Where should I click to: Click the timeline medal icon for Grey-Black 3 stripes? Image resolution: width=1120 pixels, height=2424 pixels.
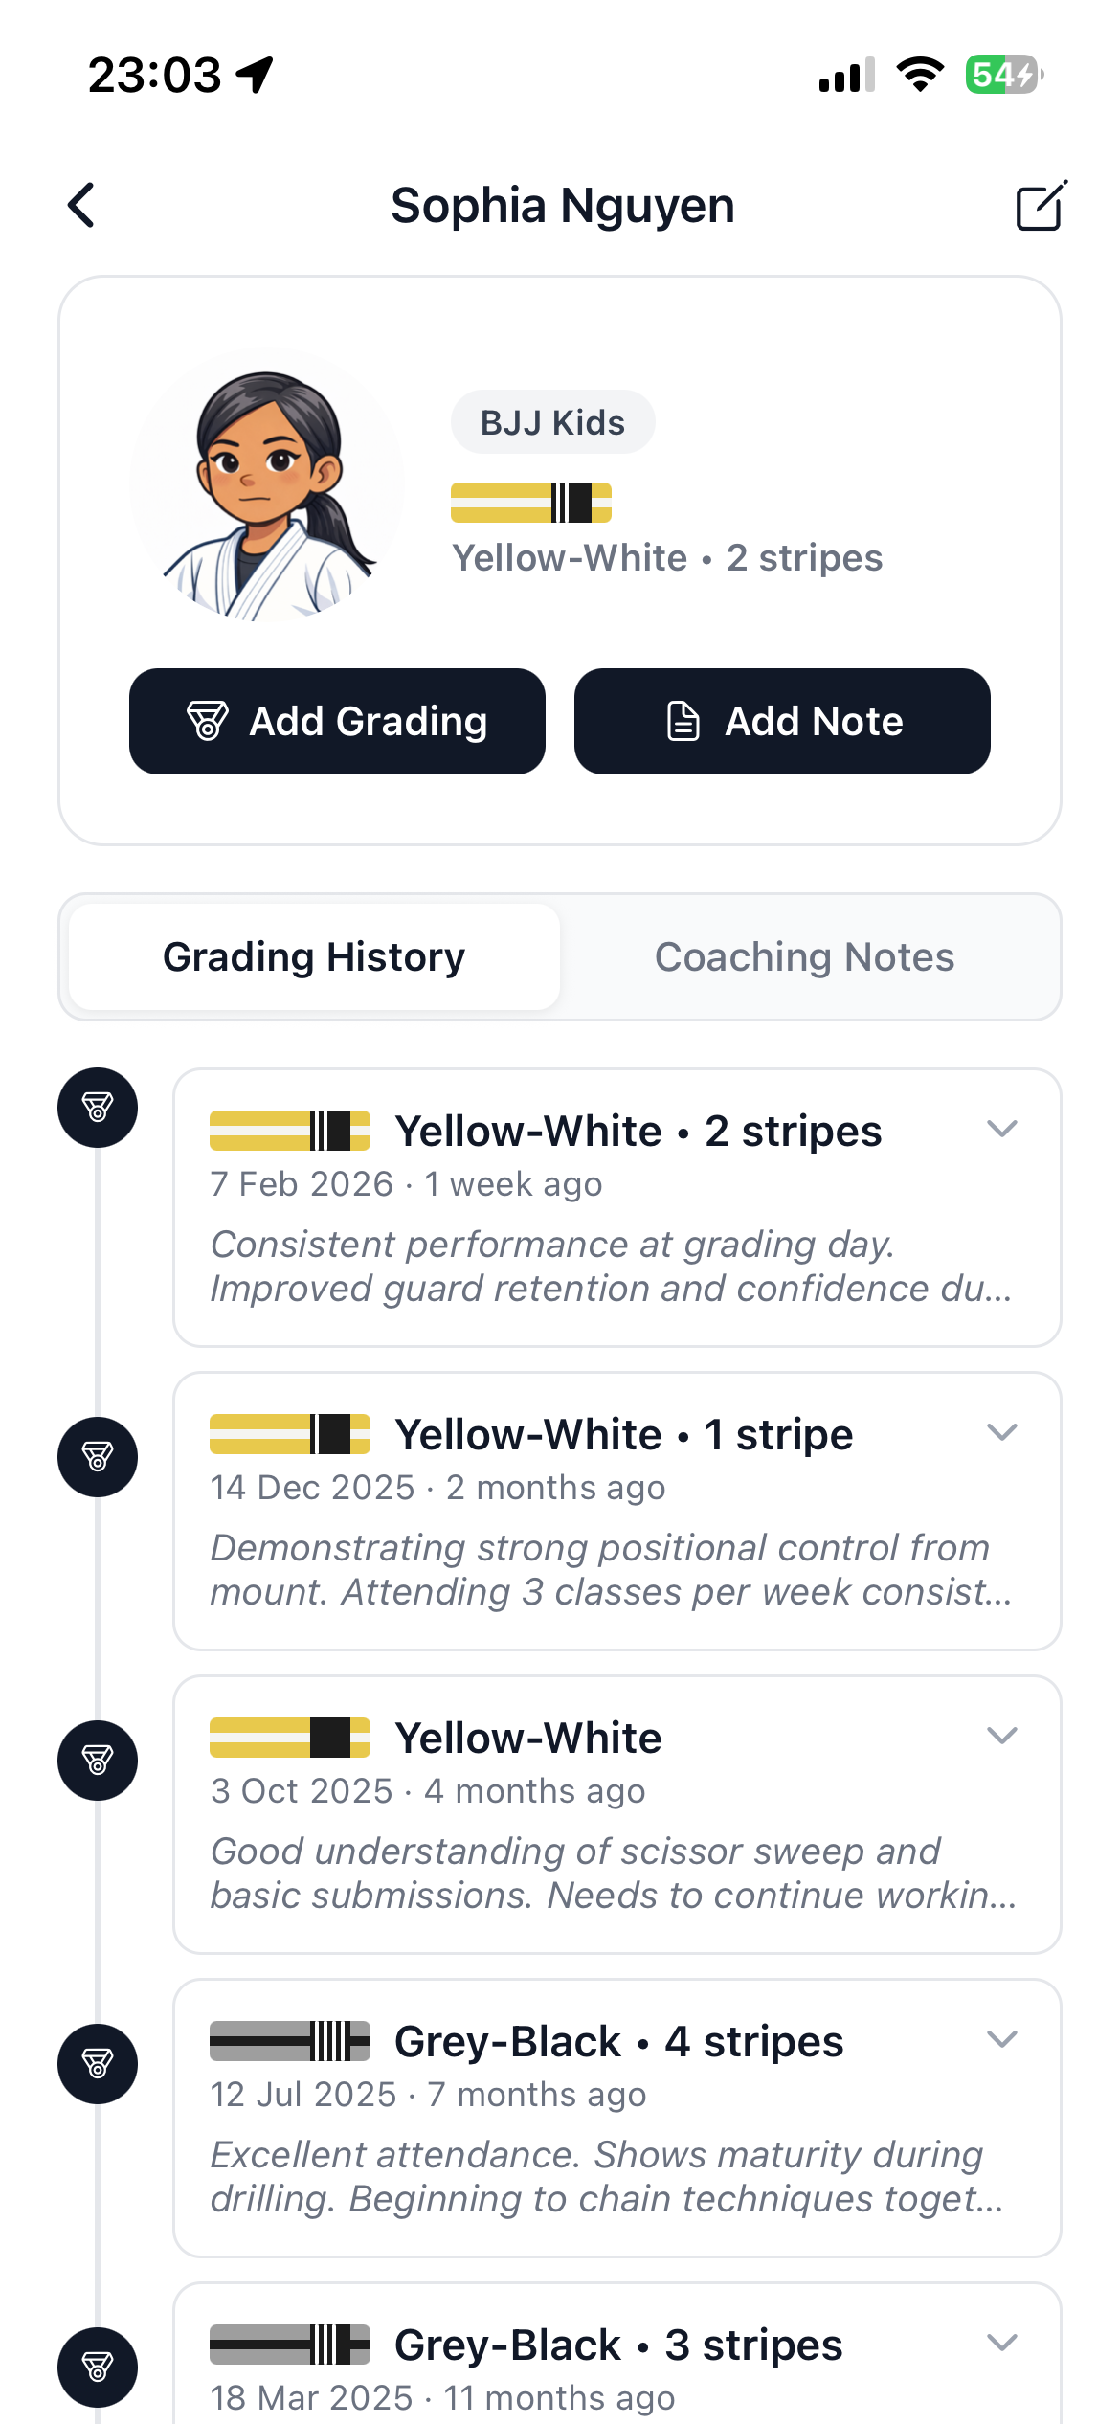click(x=97, y=2369)
